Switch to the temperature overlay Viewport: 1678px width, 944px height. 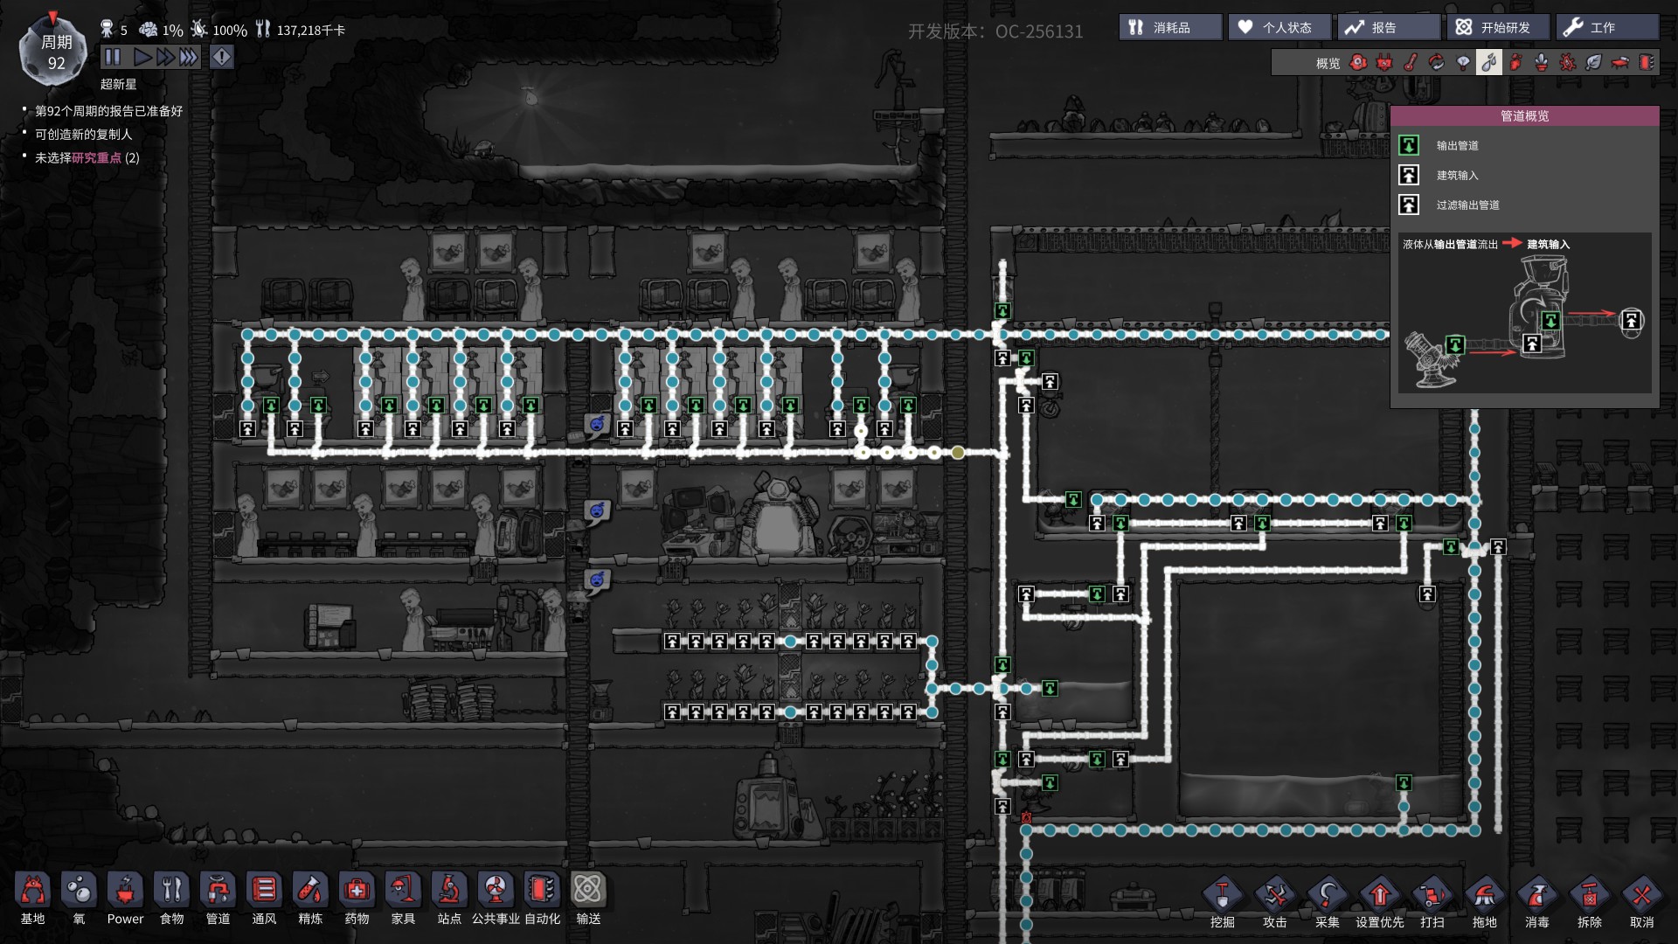pos(1411,63)
